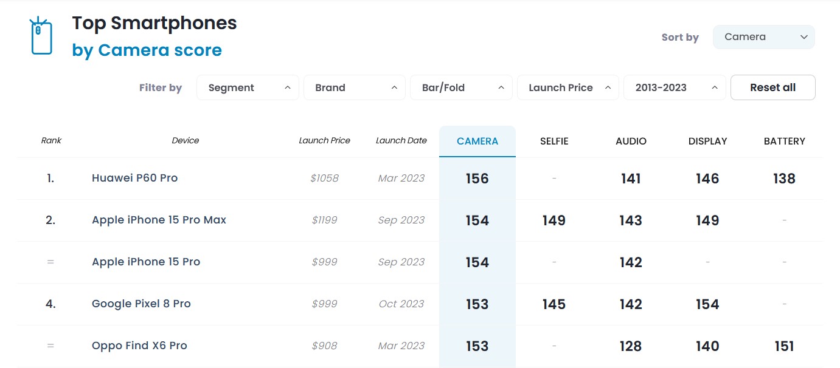Screen dimensions: 840x368
Task: Click Google Pixel 8 Pro display score 154
Action: [x=707, y=304]
